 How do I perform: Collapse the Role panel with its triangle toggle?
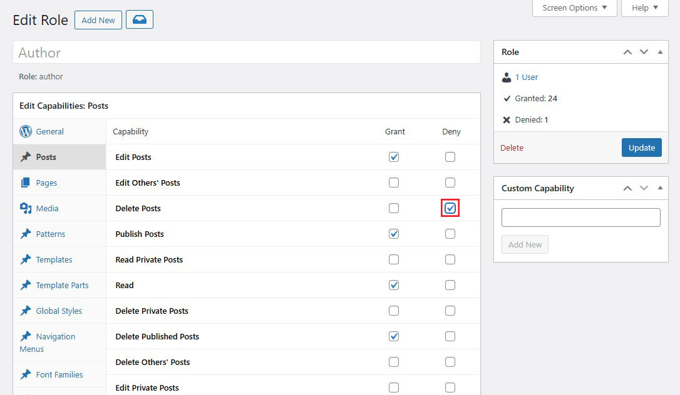660,52
